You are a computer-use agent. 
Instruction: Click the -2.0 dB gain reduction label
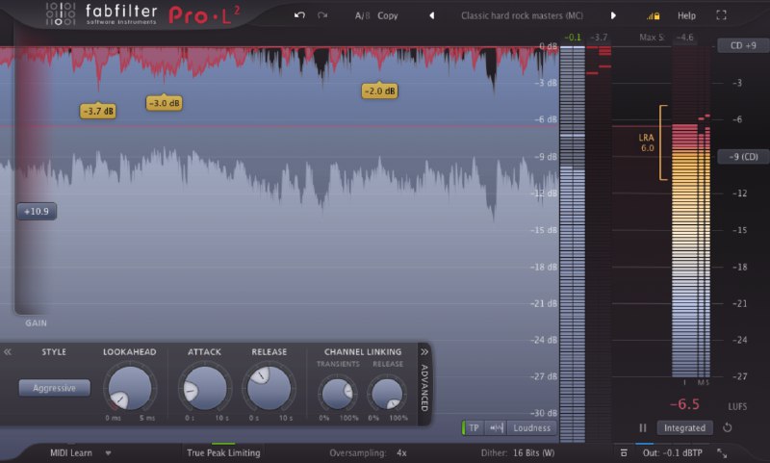[379, 90]
